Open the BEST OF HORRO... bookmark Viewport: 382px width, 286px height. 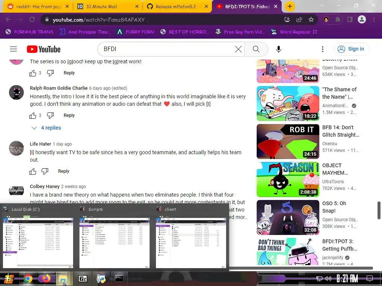(x=185, y=32)
